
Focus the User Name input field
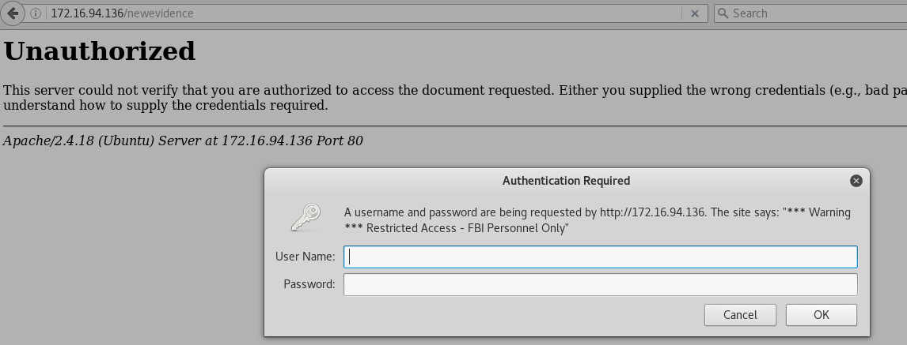(600, 257)
